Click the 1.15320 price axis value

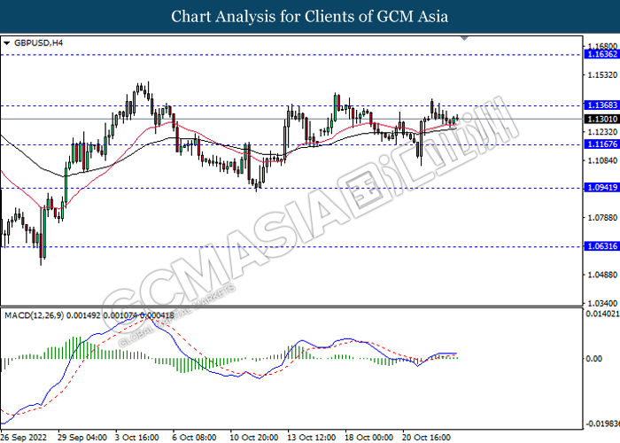pyautogui.click(x=603, y=74)
